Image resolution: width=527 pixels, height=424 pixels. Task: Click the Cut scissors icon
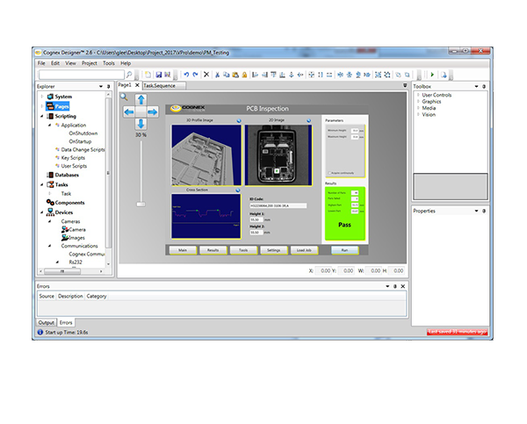pyautogui.click(x=217, y=75)
